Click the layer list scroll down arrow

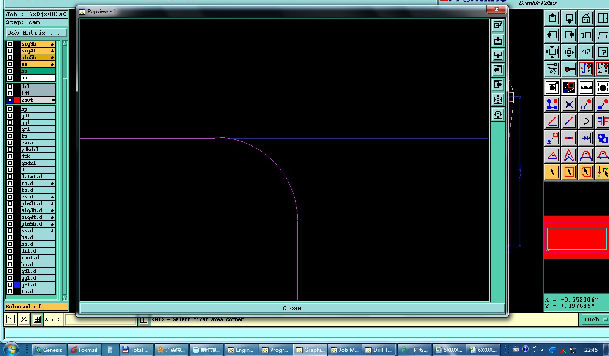[65, 298]
